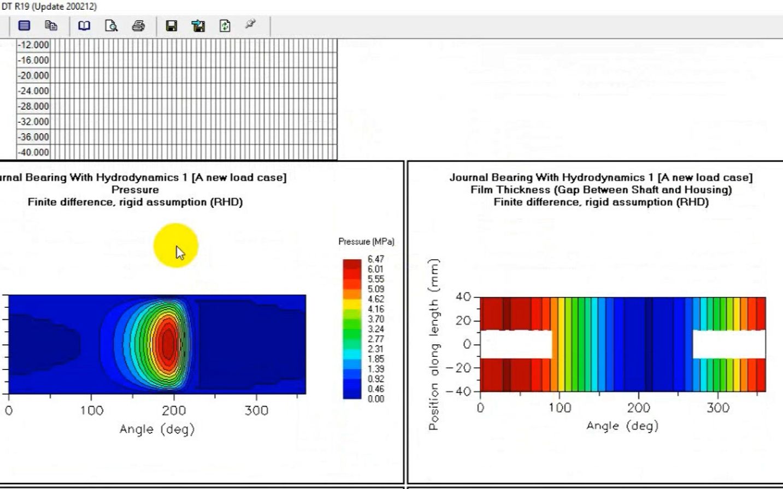
Task: Select the -40.000 row header cell
Action: coord(33,152)
